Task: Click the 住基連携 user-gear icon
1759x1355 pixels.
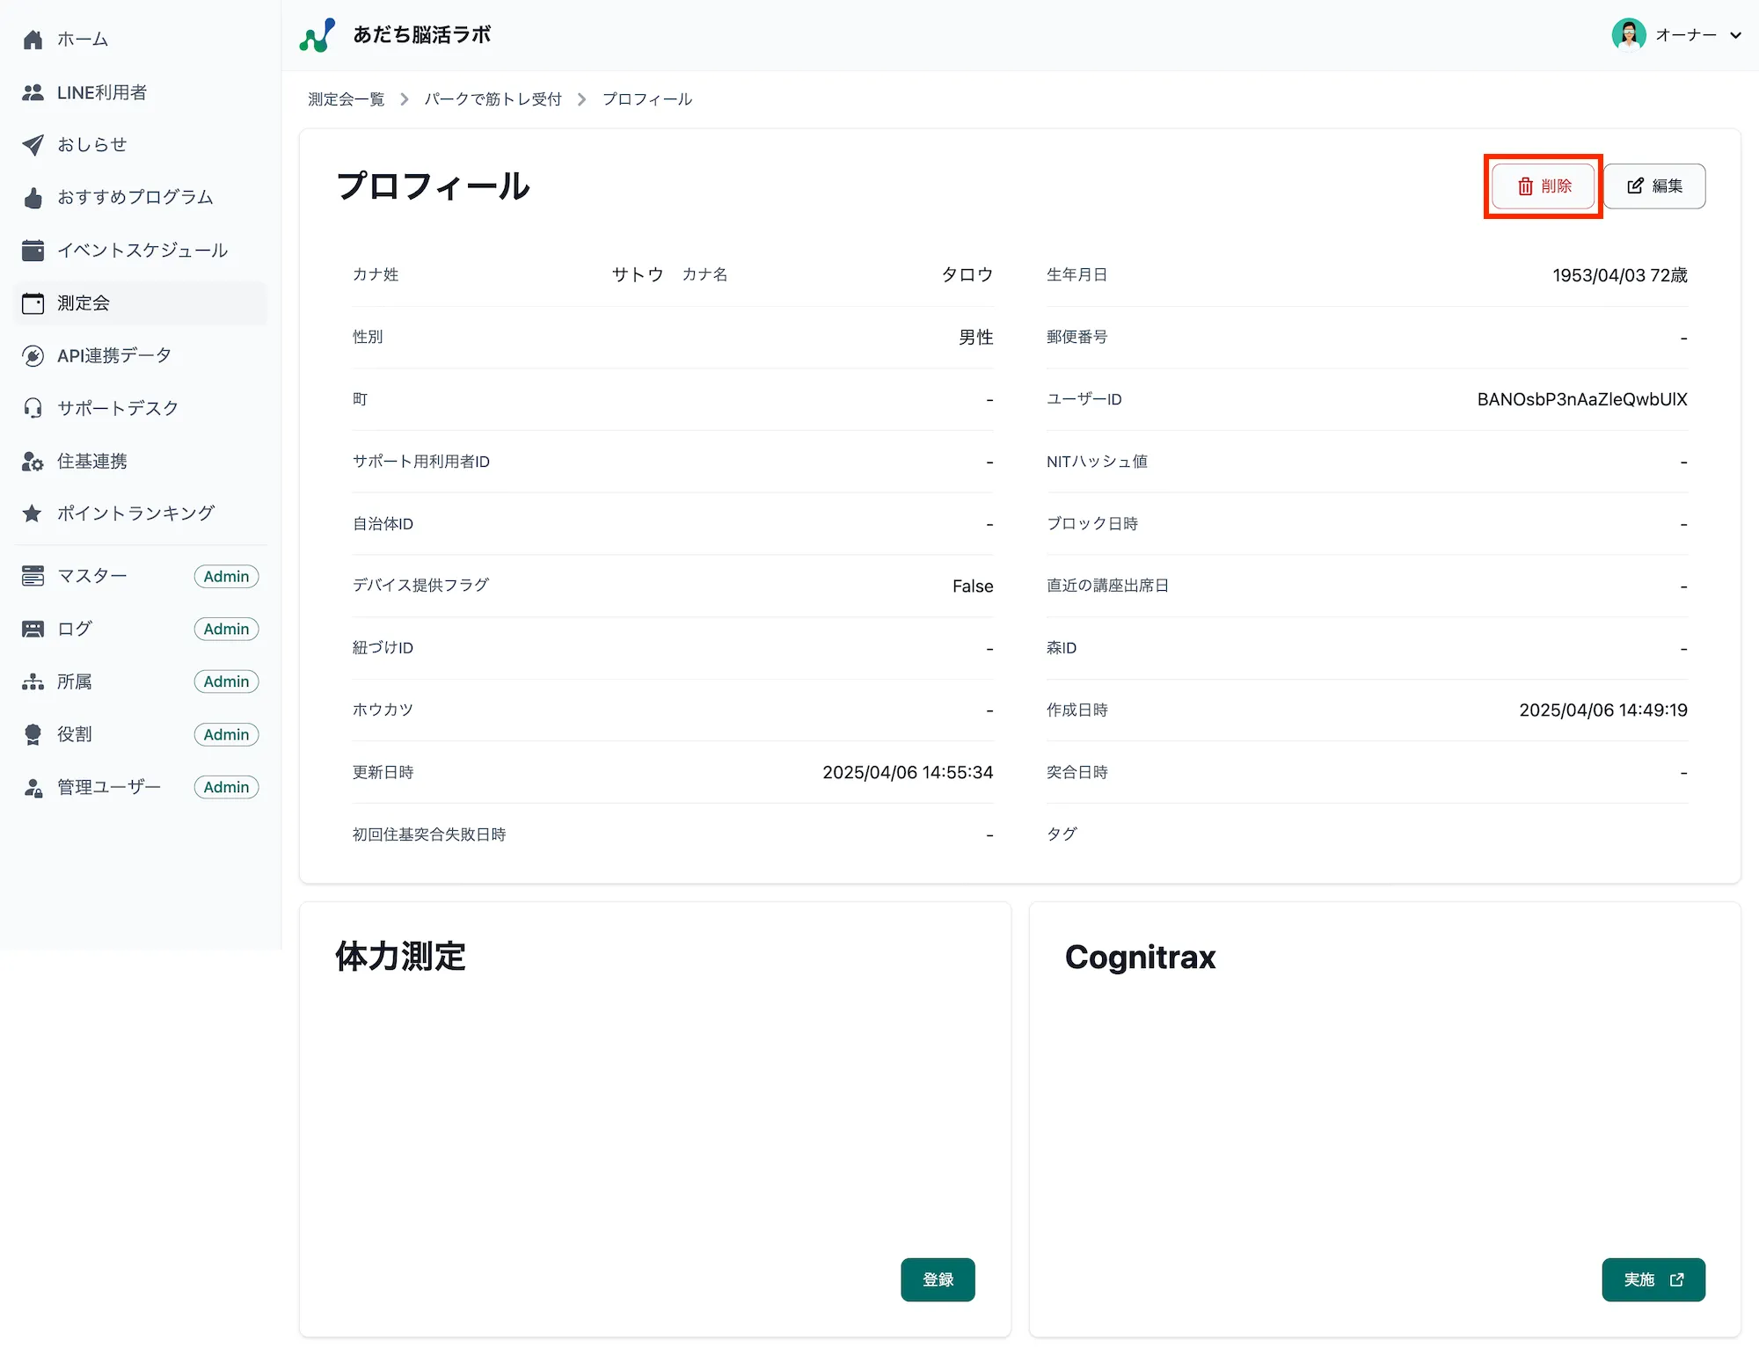Action: point(33,462)
